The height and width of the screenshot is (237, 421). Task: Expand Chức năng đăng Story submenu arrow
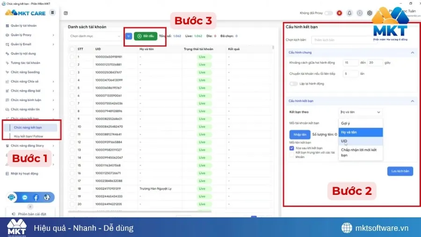pyautogui.click(x=53, y=146)
